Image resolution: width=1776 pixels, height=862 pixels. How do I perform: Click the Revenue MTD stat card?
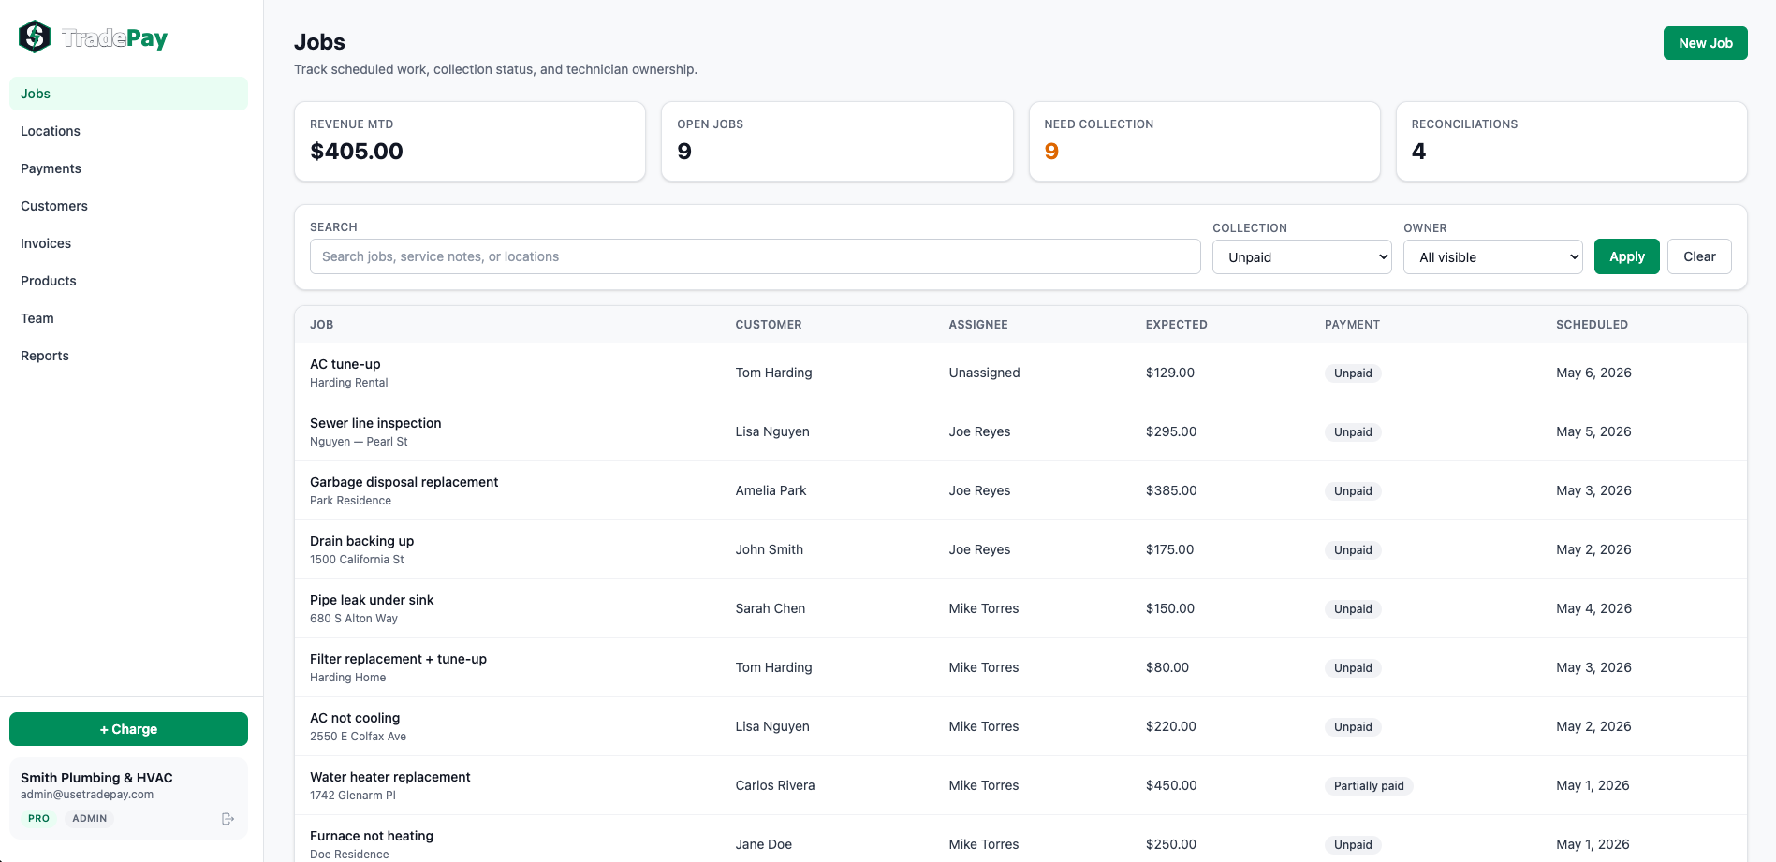[x=470, y=141]
